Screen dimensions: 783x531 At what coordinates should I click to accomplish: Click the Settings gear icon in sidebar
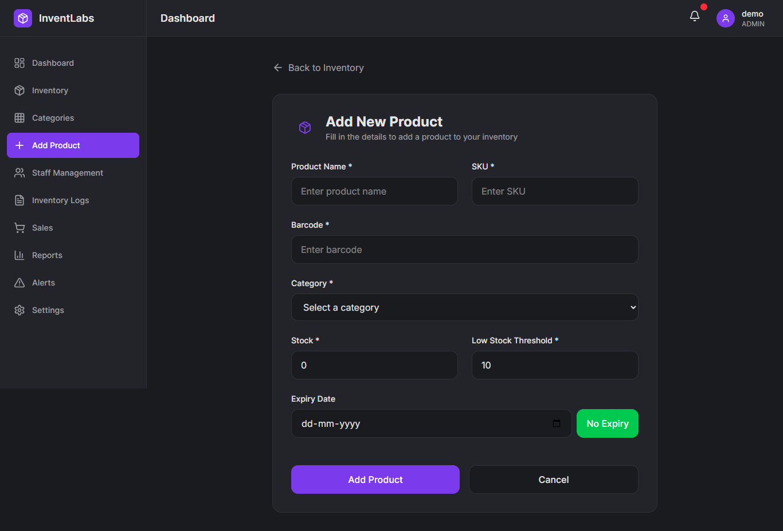[x=19, y=310]
